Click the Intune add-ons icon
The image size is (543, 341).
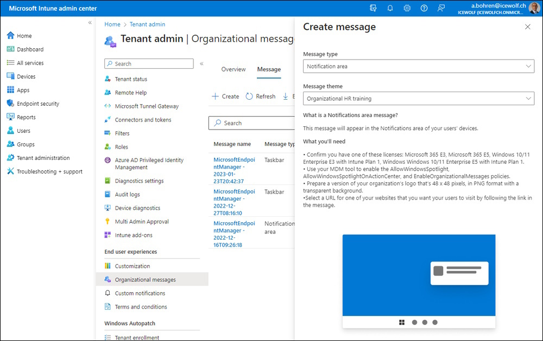tap(108, 235)
